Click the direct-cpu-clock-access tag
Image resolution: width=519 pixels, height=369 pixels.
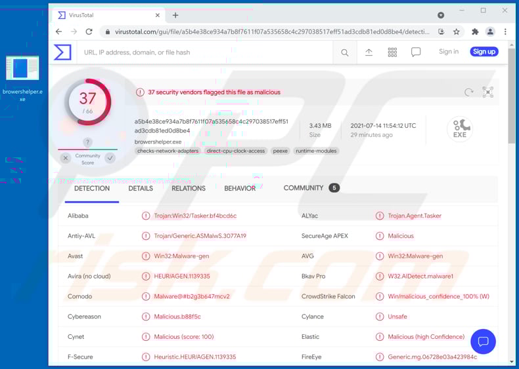(236, 151)
